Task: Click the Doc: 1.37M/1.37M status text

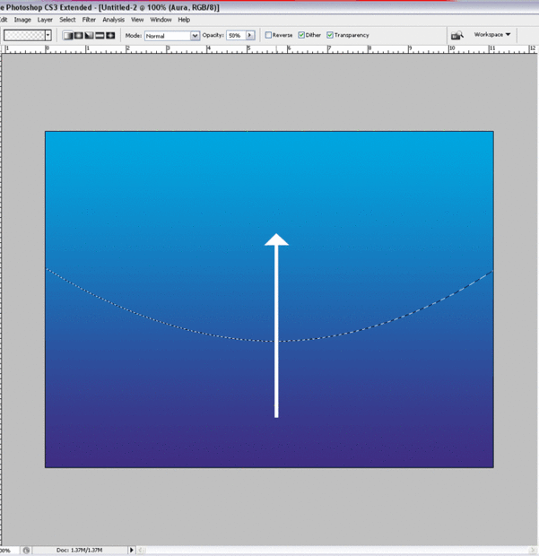Action: tap(79, 550)
